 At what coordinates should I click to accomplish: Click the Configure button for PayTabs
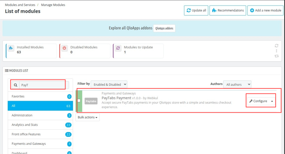point(258,101)
